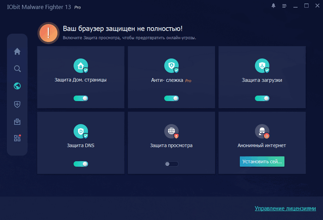The height and width of the screenshot is (220, 323).
Task: Click the Анонимный интернет label
Action: click(262, 145)
